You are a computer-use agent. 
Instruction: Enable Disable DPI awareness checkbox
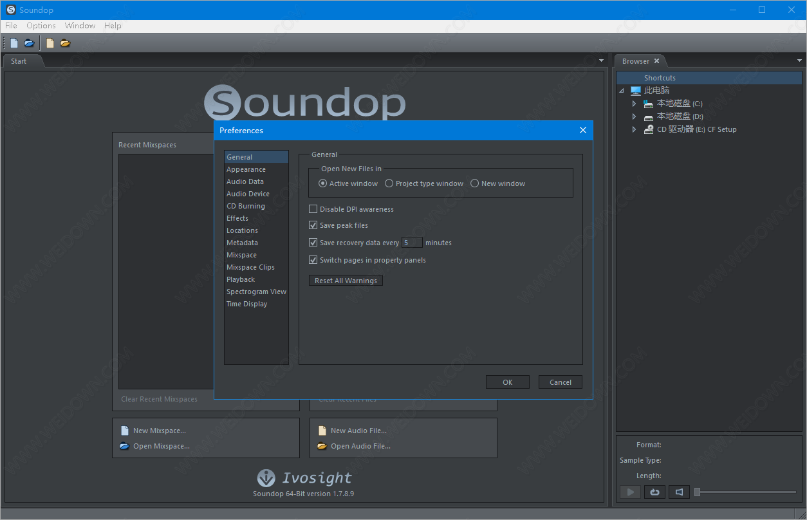coord(313,209)
